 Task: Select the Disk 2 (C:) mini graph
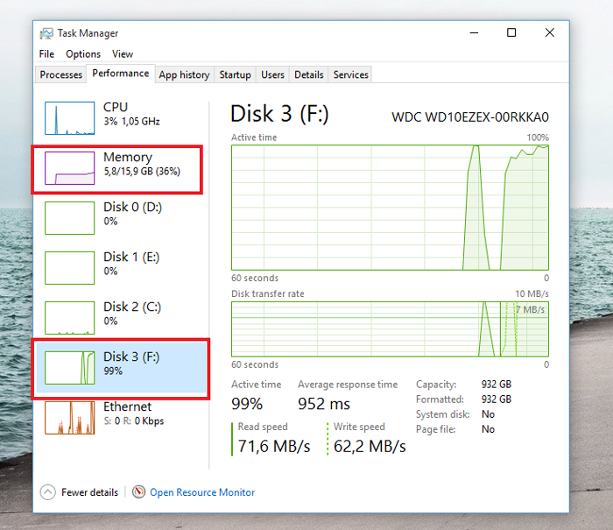(69, 318)
